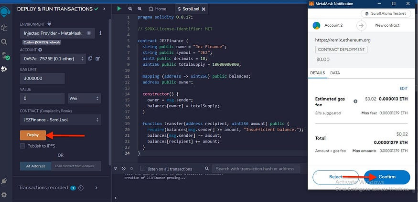
Task: Open the Solidity compiler sidebar icon
Action: click(5, 56)
